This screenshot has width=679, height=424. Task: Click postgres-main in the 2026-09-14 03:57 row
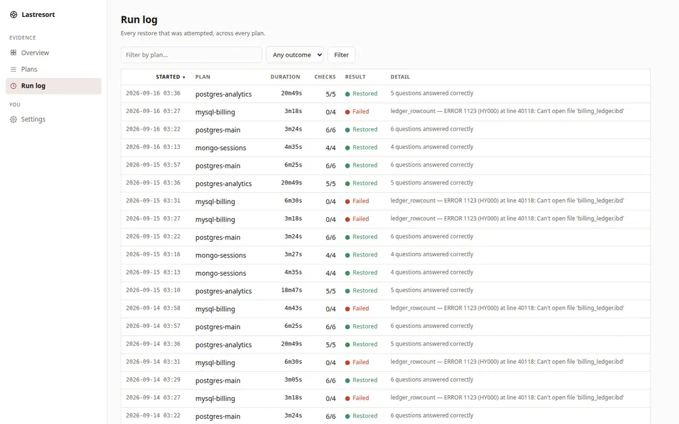coord(218,327)
